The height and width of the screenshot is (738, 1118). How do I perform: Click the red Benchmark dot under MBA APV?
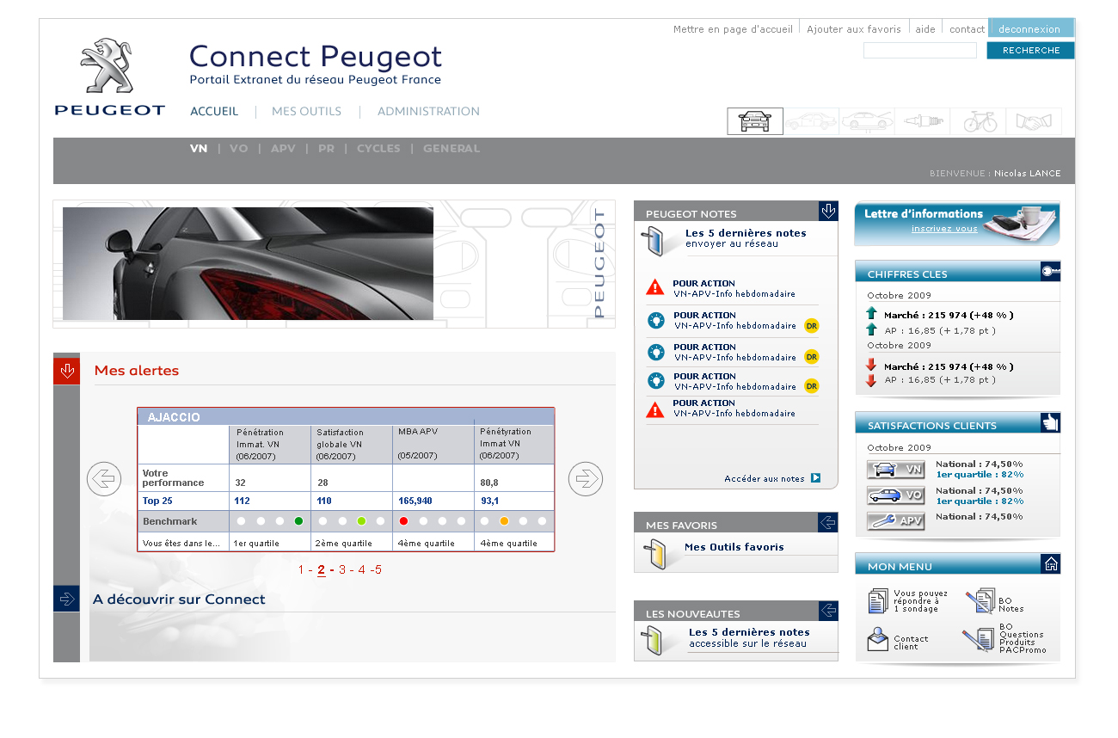point(403,521)
